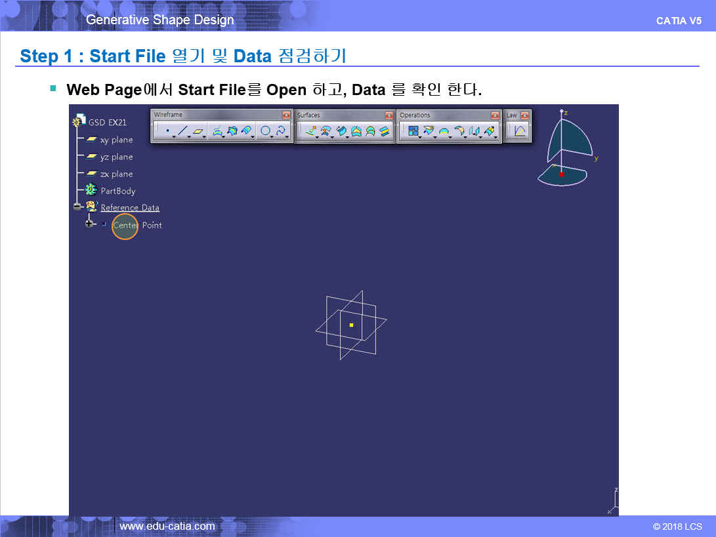Select PartBody in the tree

(117, 191)
